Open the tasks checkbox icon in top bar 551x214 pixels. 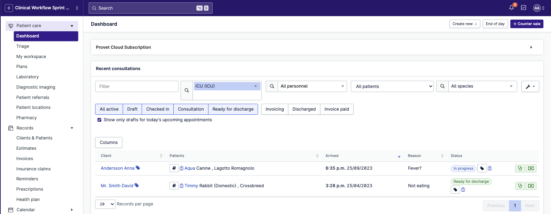click(x=523, y=8)
